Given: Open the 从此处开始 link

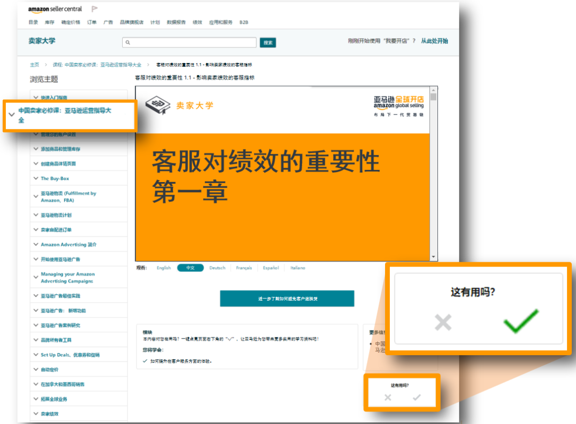Looking at the screenshot, I should pyautogui.click(x=434, y=40).
